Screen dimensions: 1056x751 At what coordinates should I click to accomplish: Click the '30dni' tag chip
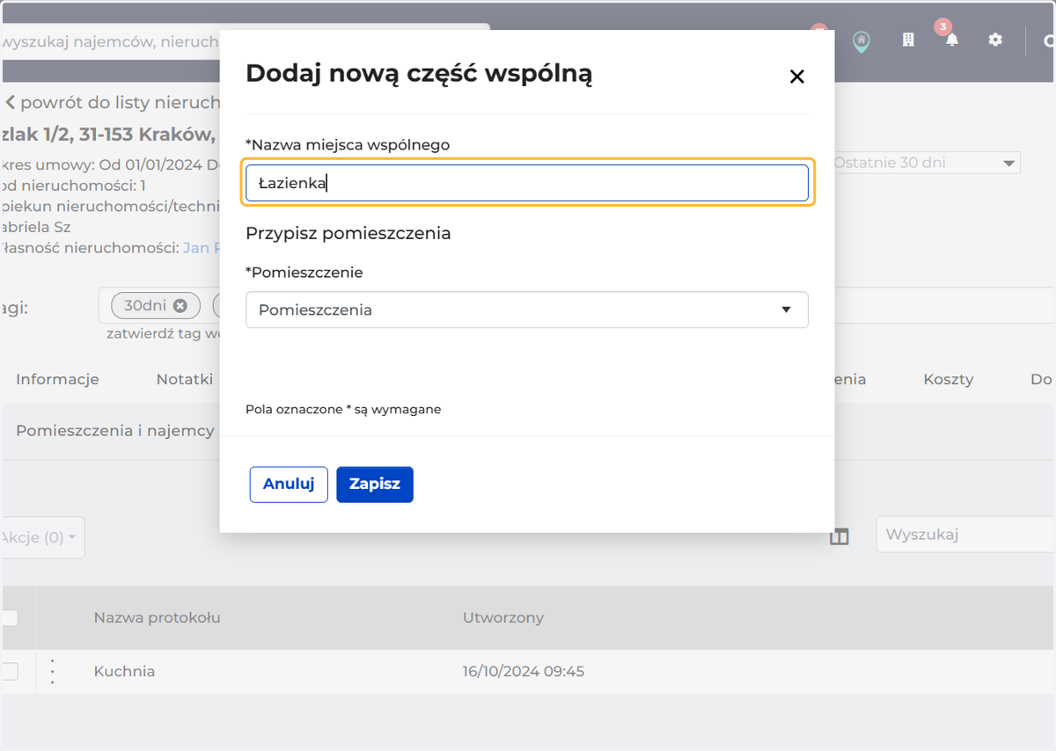point(156,306)
